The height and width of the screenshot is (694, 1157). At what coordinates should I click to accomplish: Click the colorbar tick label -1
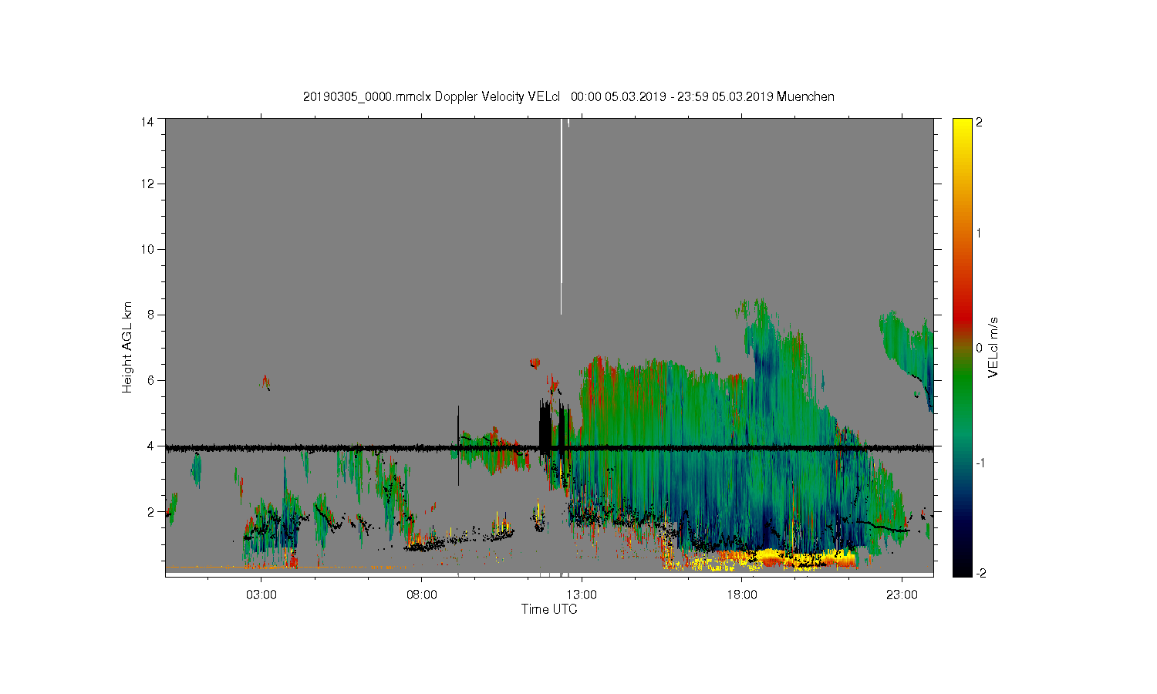tap(980, 463)
